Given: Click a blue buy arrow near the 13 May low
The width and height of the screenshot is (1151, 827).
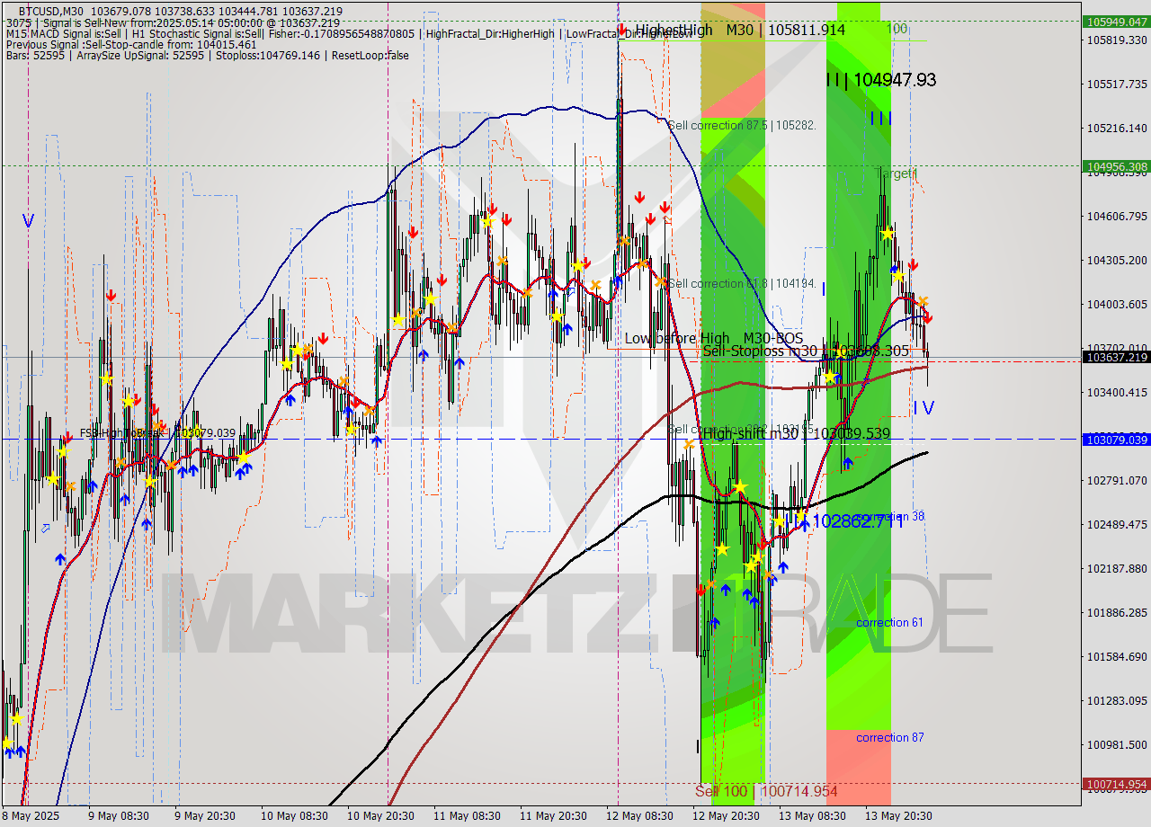Looking at the screenshot, I should point(782,566).
